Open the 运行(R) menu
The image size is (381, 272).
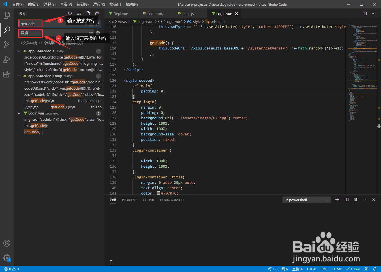pos(99,4)
